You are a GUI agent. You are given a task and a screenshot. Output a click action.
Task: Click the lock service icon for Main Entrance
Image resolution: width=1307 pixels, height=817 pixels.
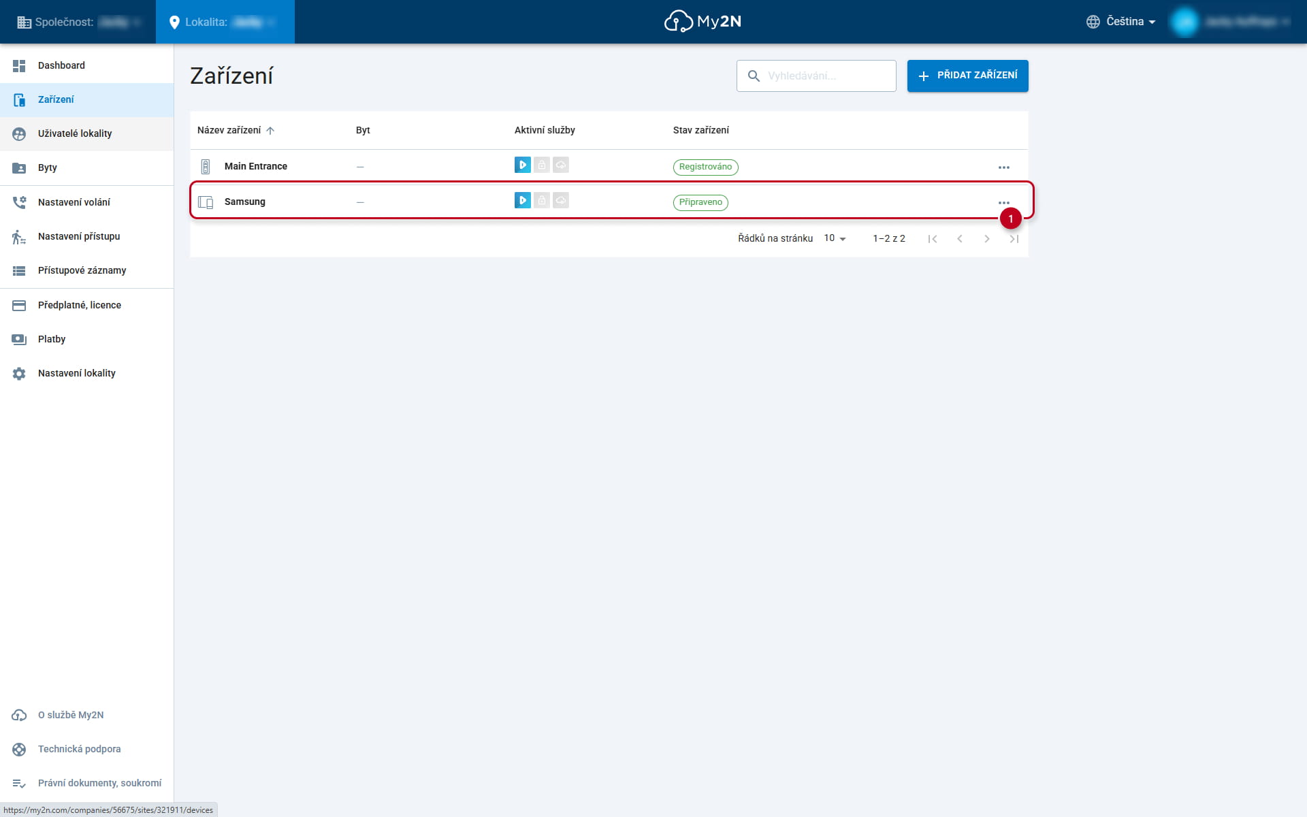tap(542, 165)
